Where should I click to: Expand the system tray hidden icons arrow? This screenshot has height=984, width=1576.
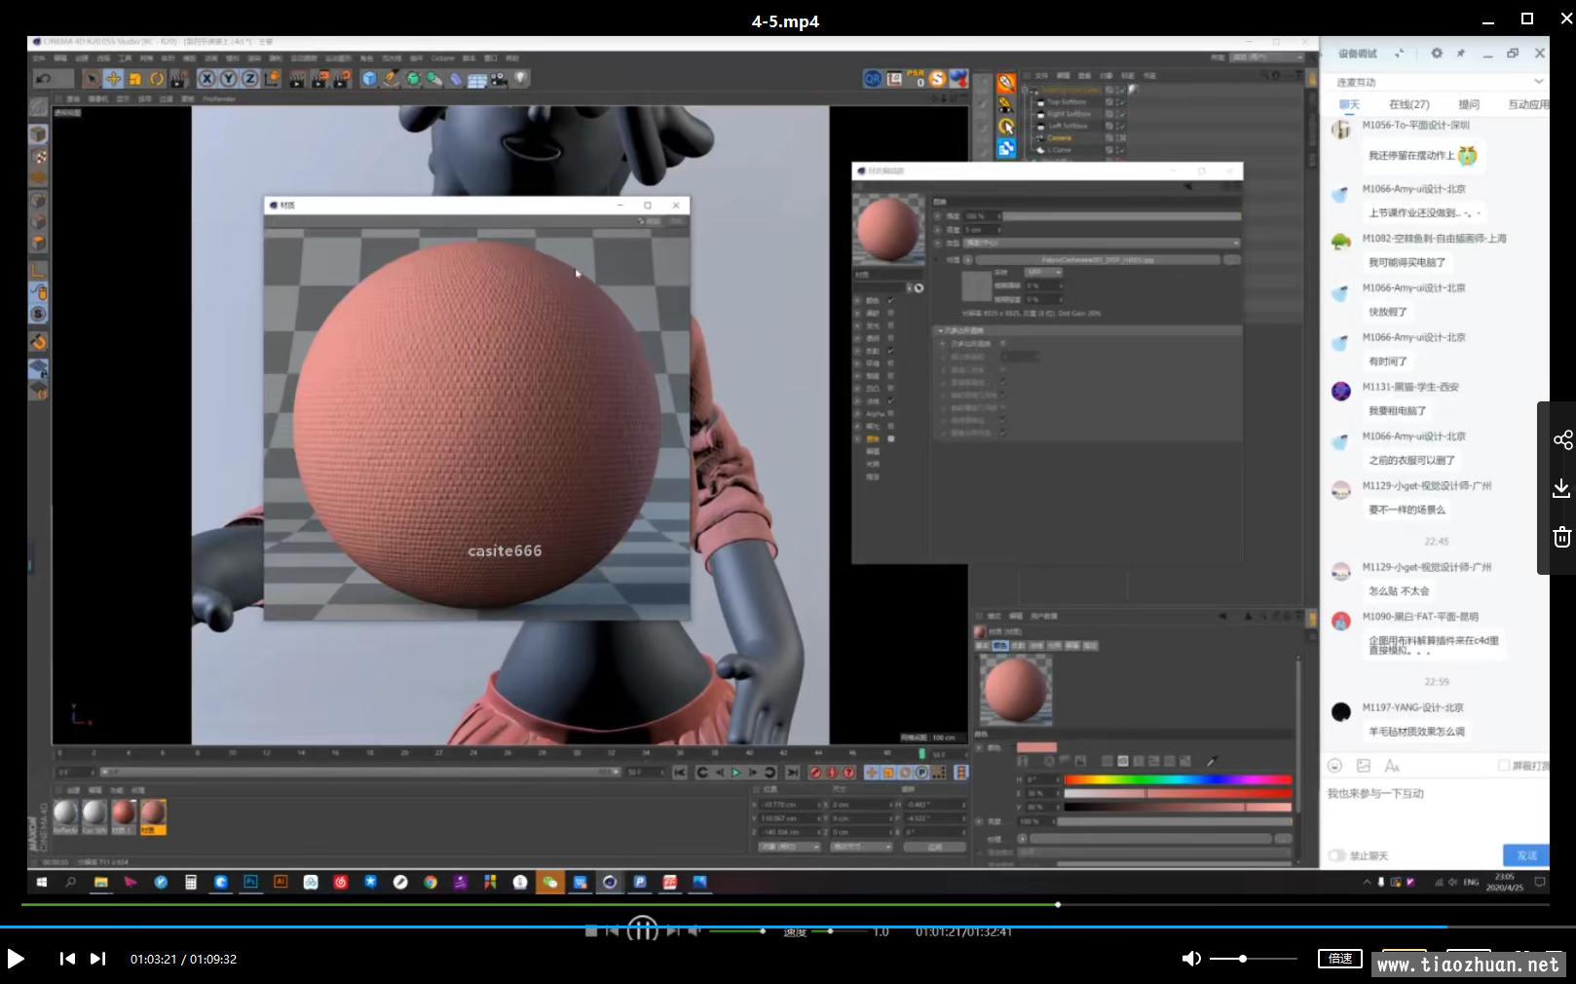point(1366,883)
